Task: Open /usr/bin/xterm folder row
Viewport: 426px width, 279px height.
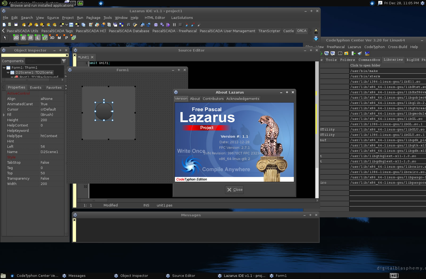Action: (x=388, y=76)
